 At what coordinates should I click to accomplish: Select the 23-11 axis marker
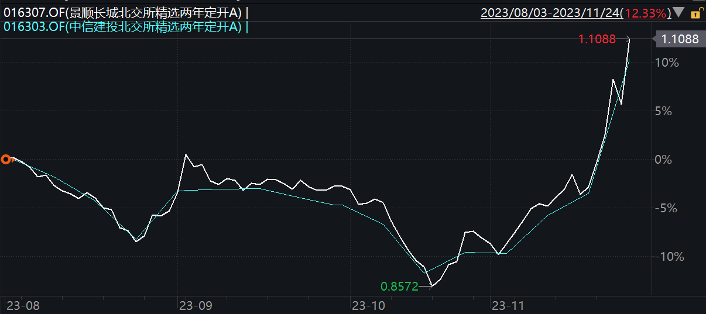tap(506, 305)
